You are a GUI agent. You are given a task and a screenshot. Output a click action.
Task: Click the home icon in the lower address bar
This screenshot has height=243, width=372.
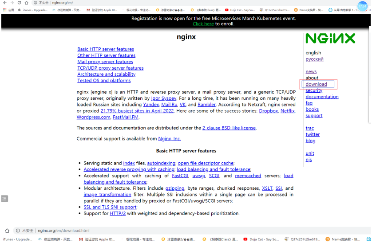7,231
